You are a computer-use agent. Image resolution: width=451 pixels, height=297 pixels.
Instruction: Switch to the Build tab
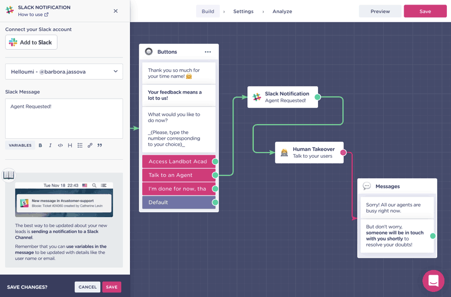(208, 11)
